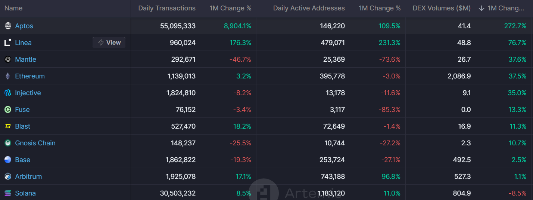Select the 8,904.1% change value
Viewport: 533px width, 200px height.
237,26
